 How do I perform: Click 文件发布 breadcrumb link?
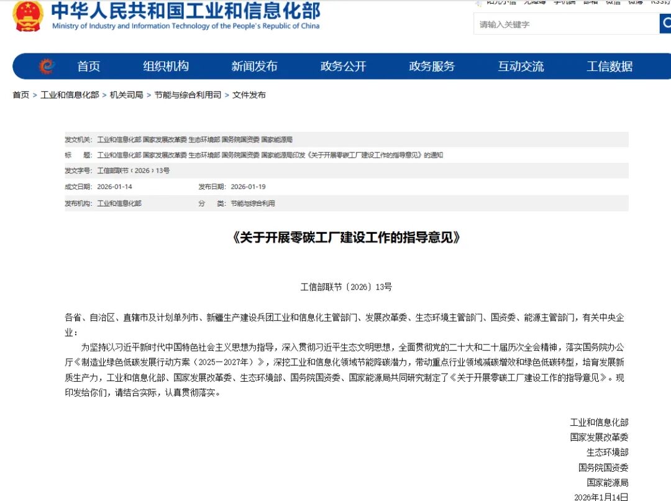(x=249, y=95)
